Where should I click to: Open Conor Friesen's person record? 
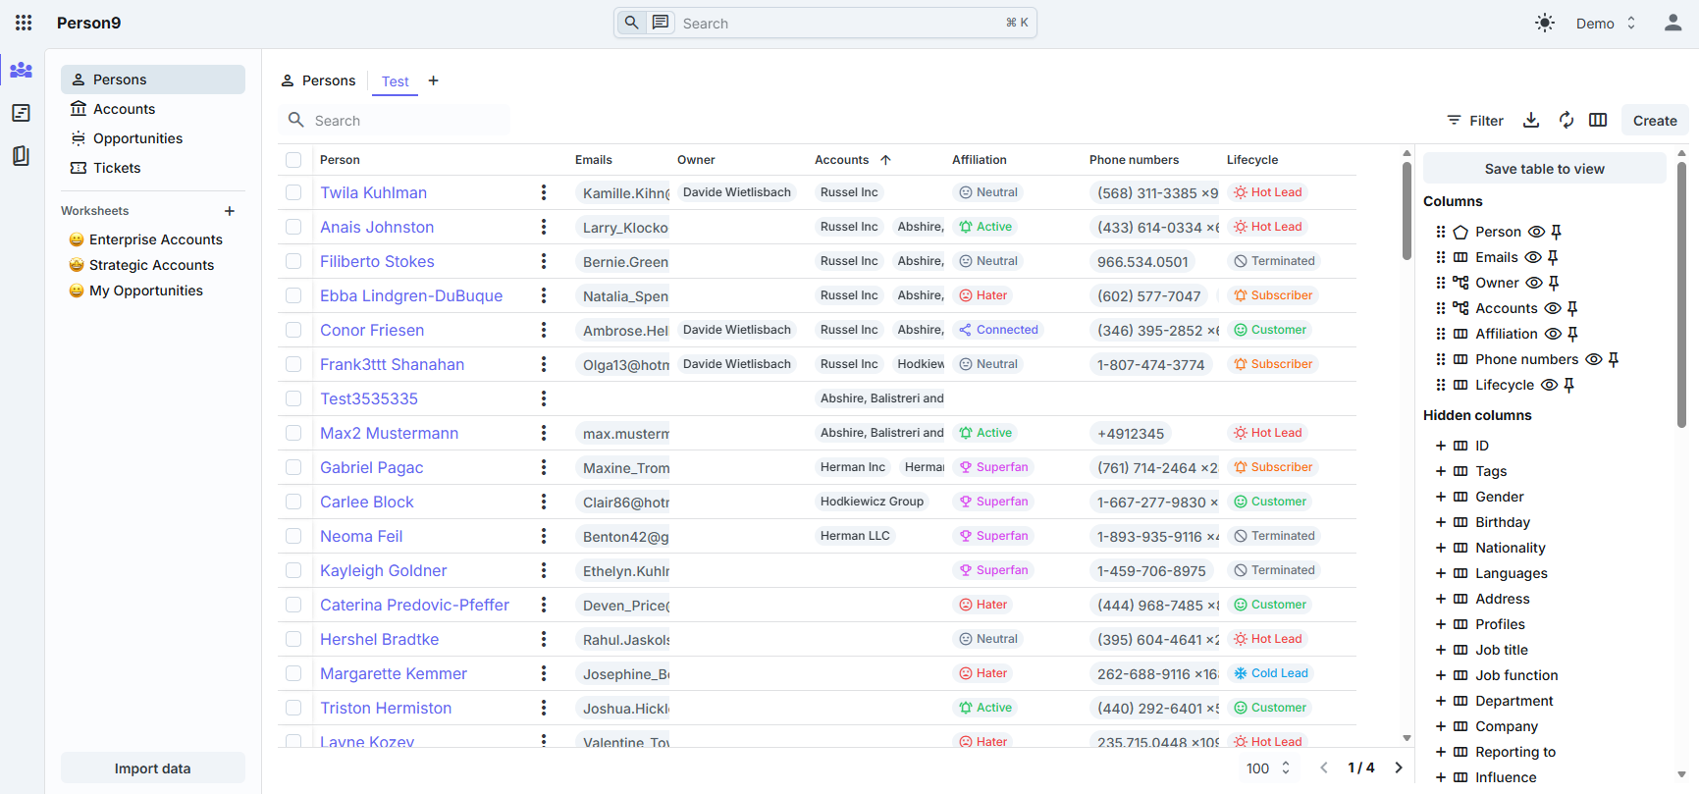(x=372, y=330)
